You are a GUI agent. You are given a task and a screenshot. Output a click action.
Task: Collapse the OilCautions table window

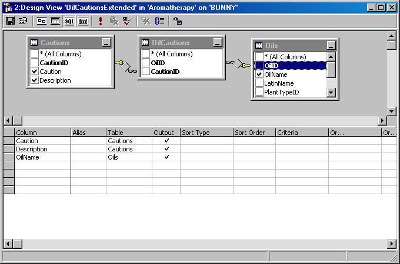[218, 42]
